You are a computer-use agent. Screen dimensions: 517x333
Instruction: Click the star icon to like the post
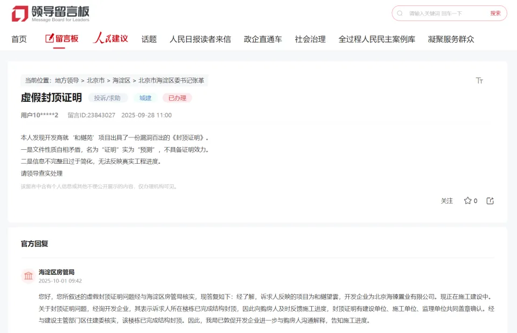pos(468,200)
